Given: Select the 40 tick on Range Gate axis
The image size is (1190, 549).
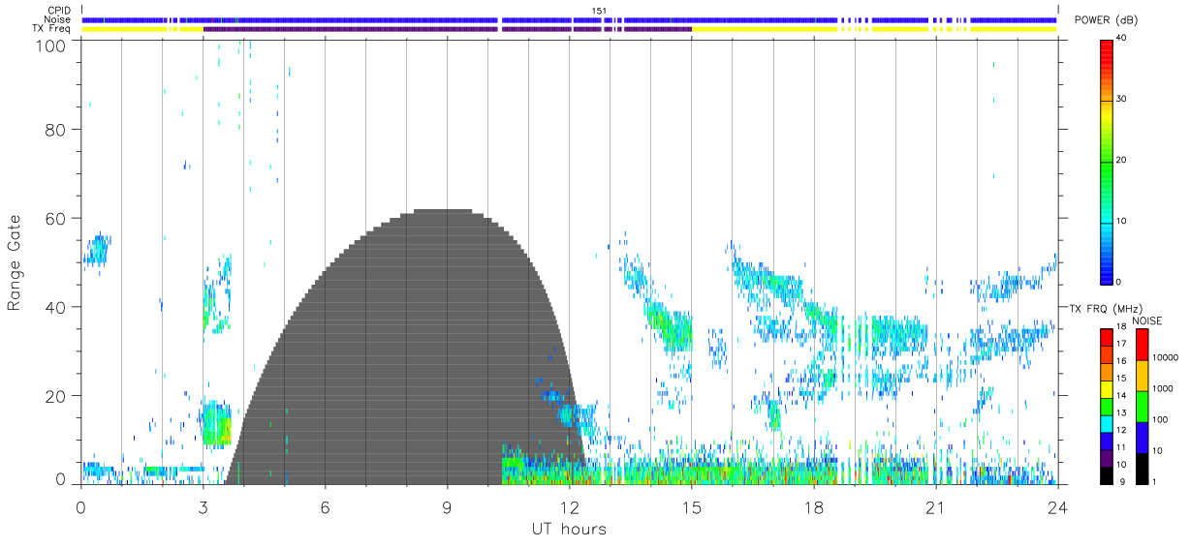Looking at the screenshot, I should tap(56, 307).
